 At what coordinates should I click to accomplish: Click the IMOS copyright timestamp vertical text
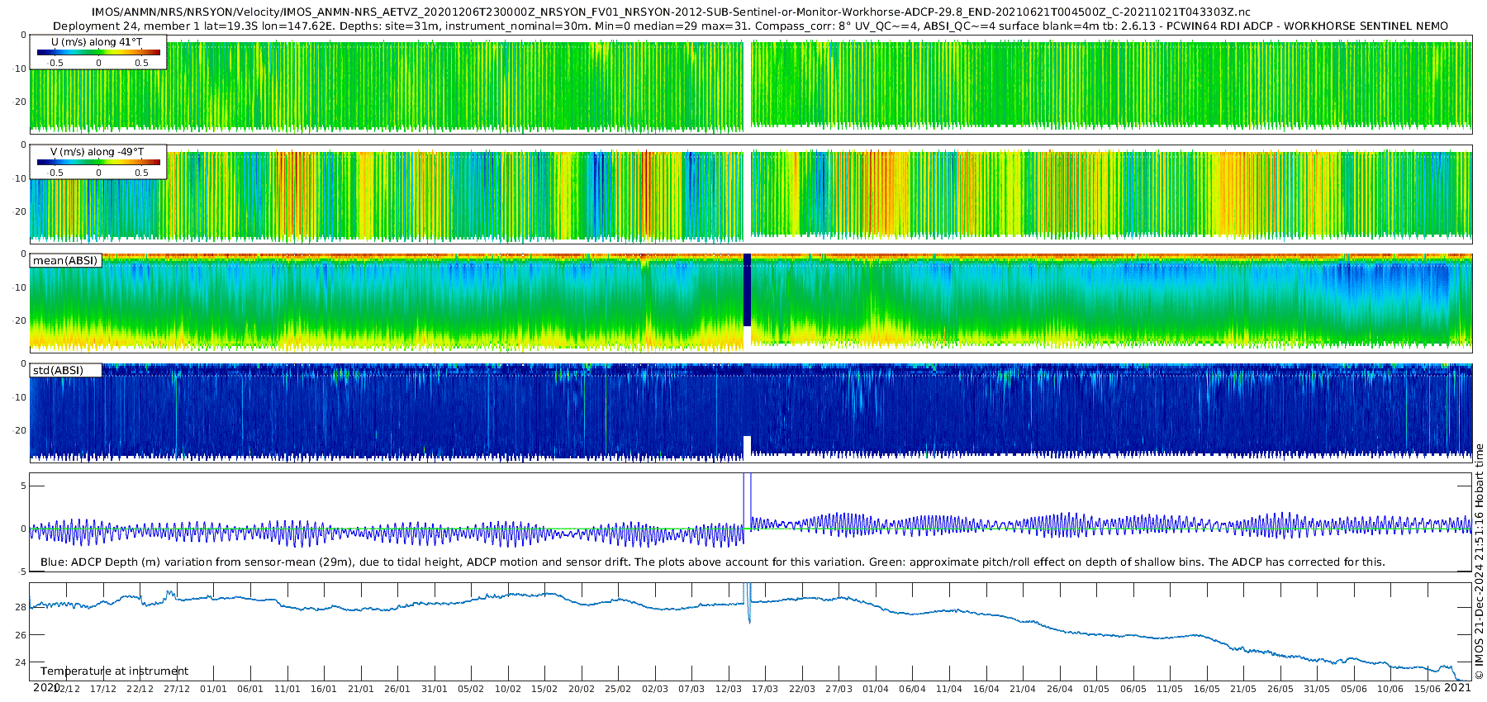(x=1479, y=562)
